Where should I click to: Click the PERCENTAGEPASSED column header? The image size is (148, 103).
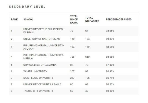tap(119, 19)
